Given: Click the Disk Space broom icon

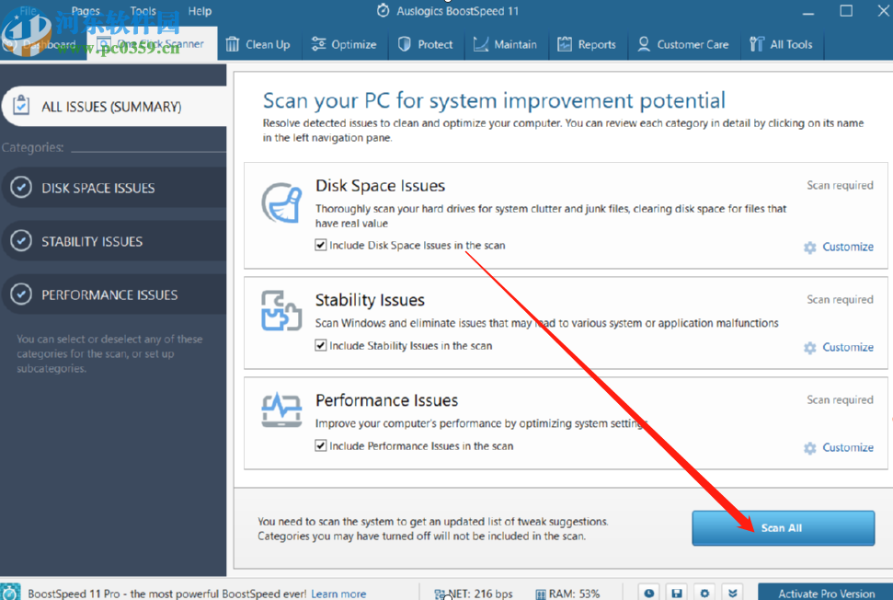Looking at the screenshot, I should click(x=281, y=202).
